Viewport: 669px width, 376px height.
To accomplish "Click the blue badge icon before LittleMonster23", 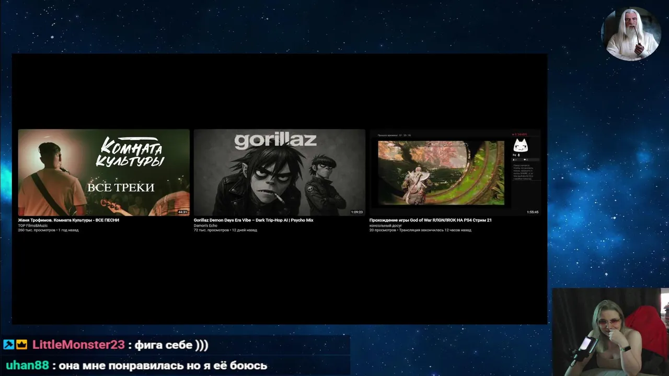I will tap(8, 345).
